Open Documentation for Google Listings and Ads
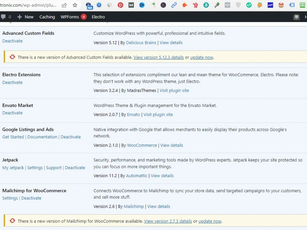307x230 pixels. 42,137
